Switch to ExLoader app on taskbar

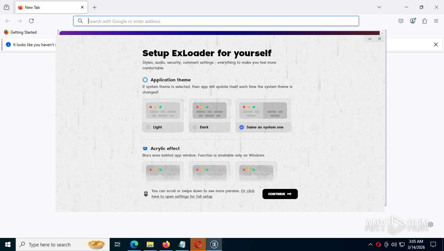tap(214, 244)
